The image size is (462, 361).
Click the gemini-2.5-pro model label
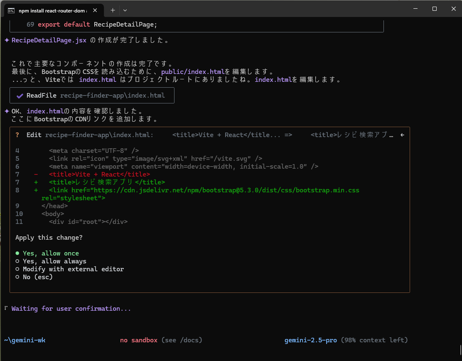pos(310,340)
